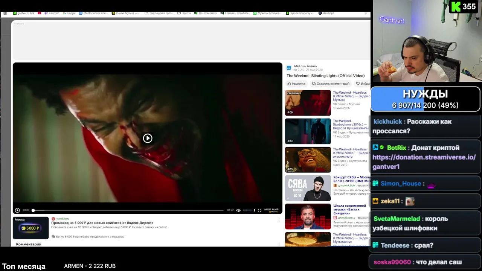Open Мужские ботинки bookmark
The width and height of the screenshot is (482, 271).
pos(267,13)
